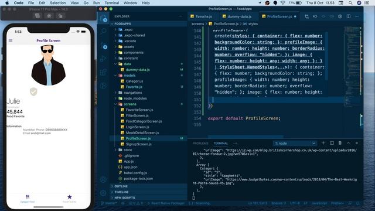Open Run and Debug view in activity bar
The width and height of the screenshot is (375, 211).
[x=103, y=59]
